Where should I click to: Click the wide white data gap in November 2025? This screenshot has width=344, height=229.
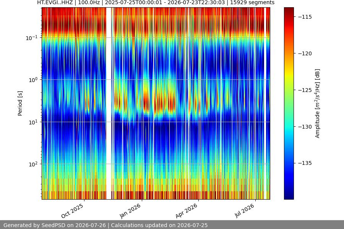[109, 103]
